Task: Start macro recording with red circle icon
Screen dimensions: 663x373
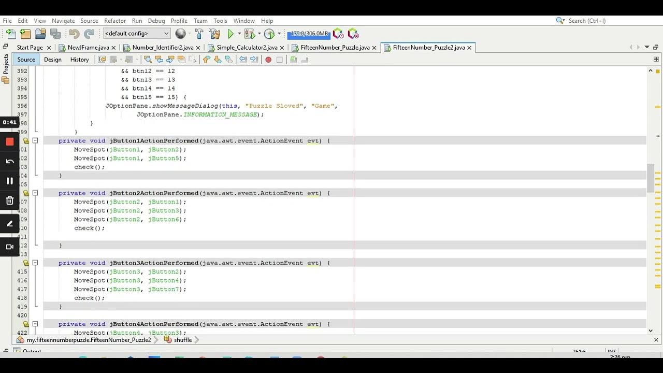Action: pos(268,60)
